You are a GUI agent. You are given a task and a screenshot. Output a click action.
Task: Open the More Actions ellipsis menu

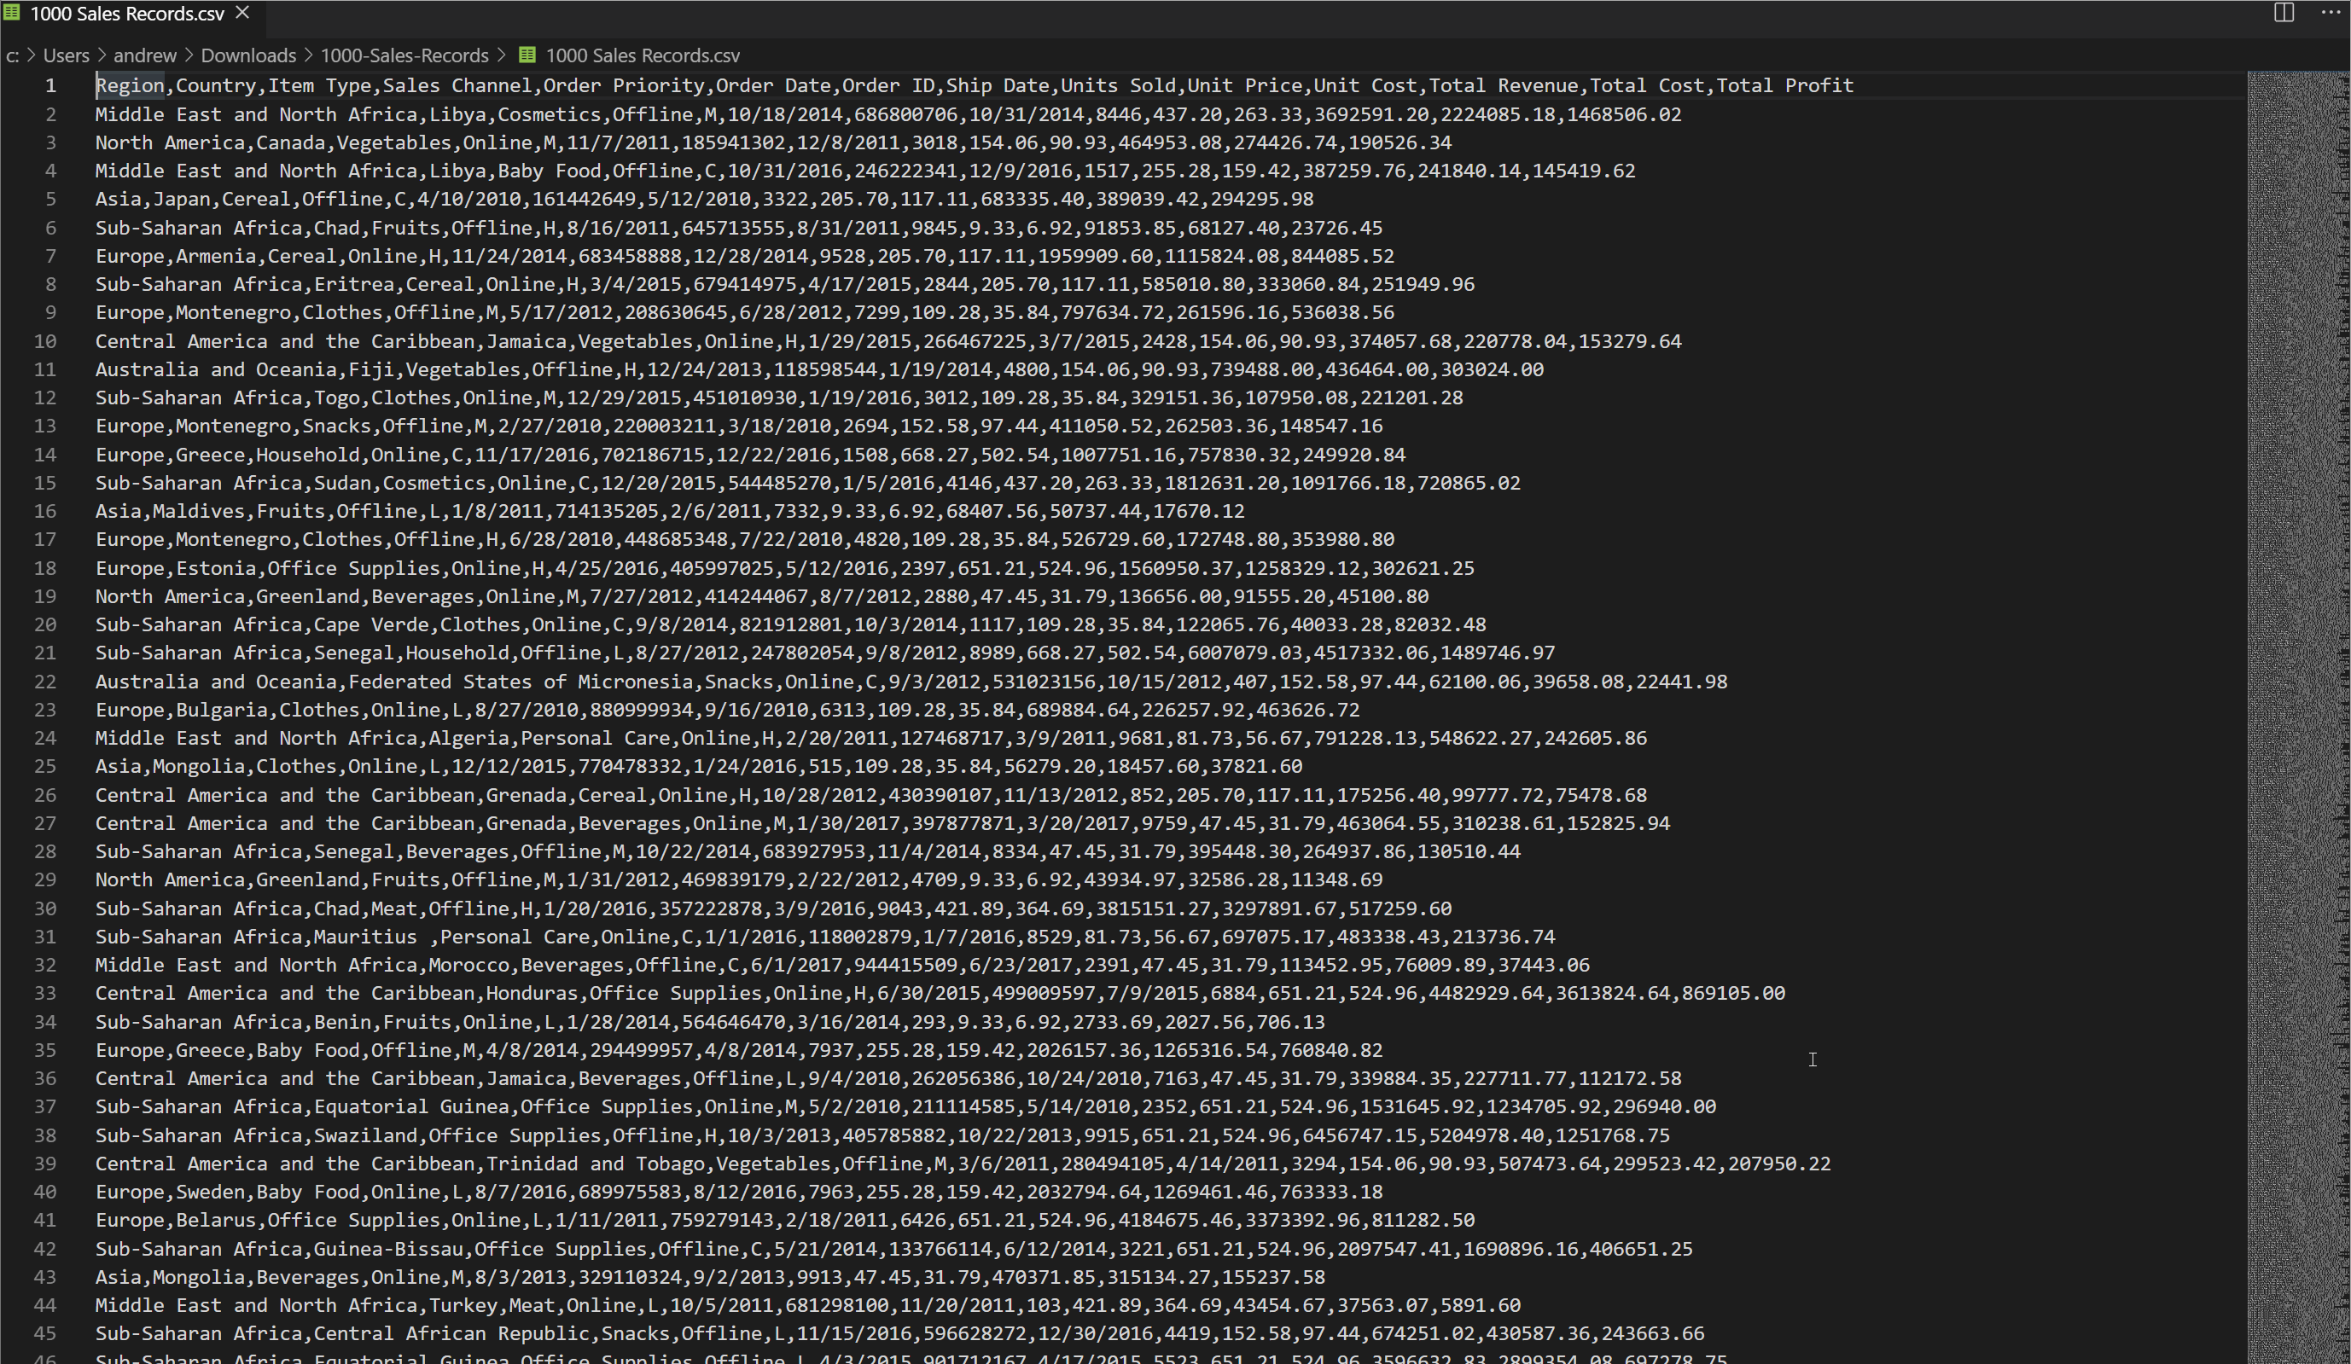[x=2330, y=12]
